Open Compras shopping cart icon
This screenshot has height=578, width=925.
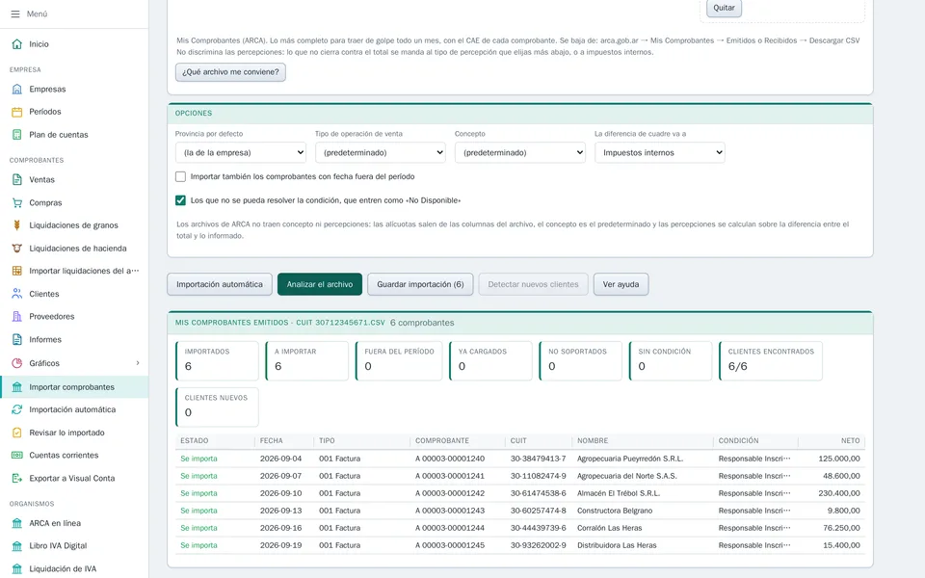(17, 203)
